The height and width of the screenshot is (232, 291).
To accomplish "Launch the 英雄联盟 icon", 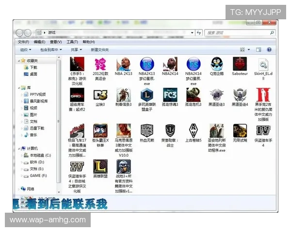I will [x=100, y=166].
